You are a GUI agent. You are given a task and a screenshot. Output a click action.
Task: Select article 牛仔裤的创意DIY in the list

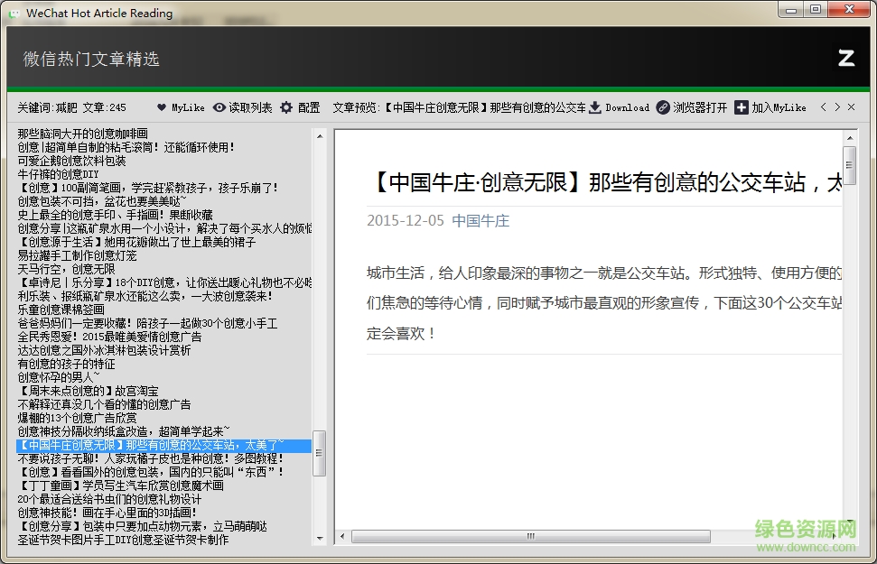(56, 173)
